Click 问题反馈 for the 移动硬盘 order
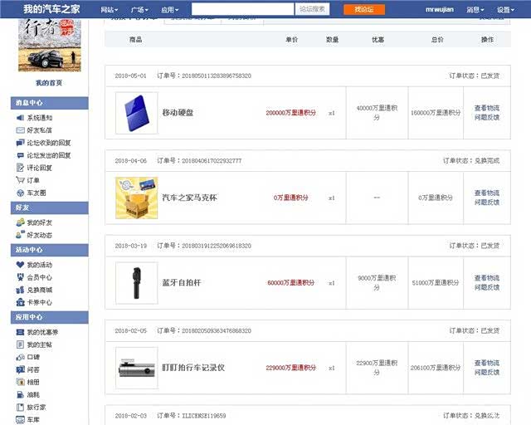531x425 pixels. coord(487,117)
